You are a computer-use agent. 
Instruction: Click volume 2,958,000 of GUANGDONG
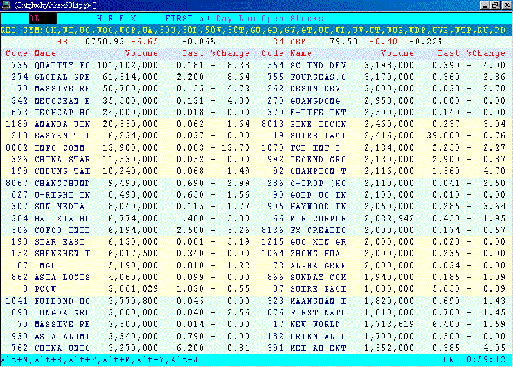[x=390, y=100]
